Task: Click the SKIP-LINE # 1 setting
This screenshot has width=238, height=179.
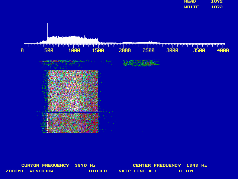Action: (x=138, y=171)
